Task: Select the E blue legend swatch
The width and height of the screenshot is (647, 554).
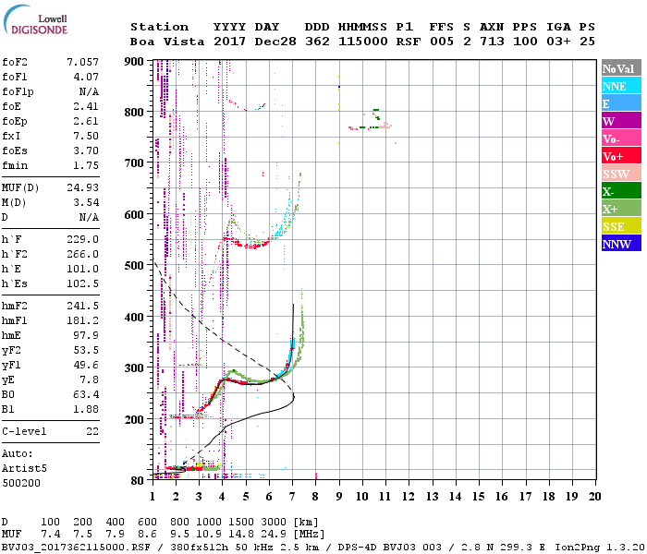Action: click(621, 103)
